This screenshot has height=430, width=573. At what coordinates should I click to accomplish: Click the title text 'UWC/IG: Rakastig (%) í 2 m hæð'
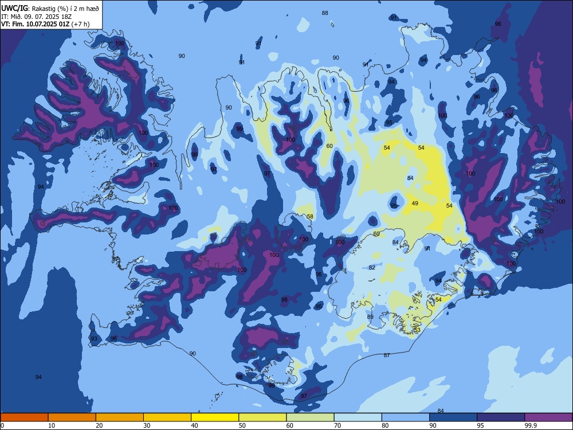tap(50, 8)
